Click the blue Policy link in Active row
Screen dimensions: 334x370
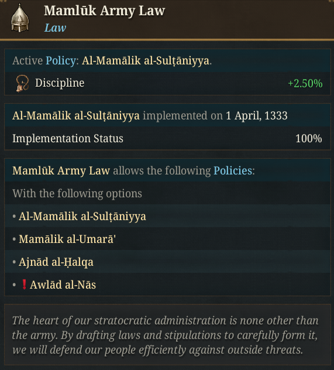(x=61, y=61)
